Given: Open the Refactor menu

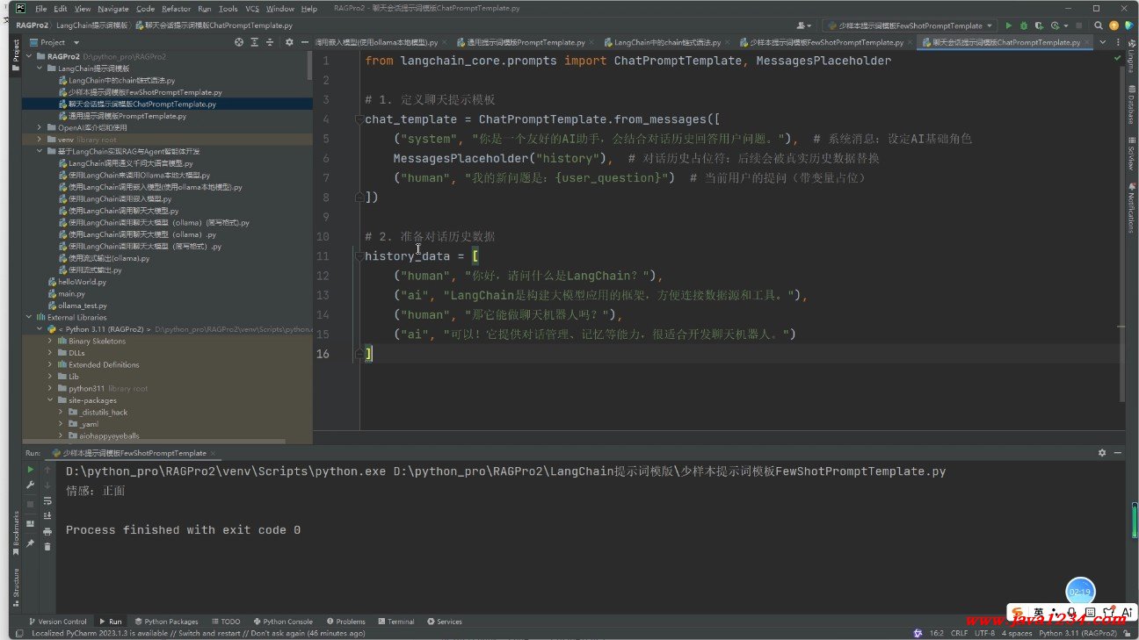Looking at the screenshot, I should pyautogui.click(x=176, y=9).
